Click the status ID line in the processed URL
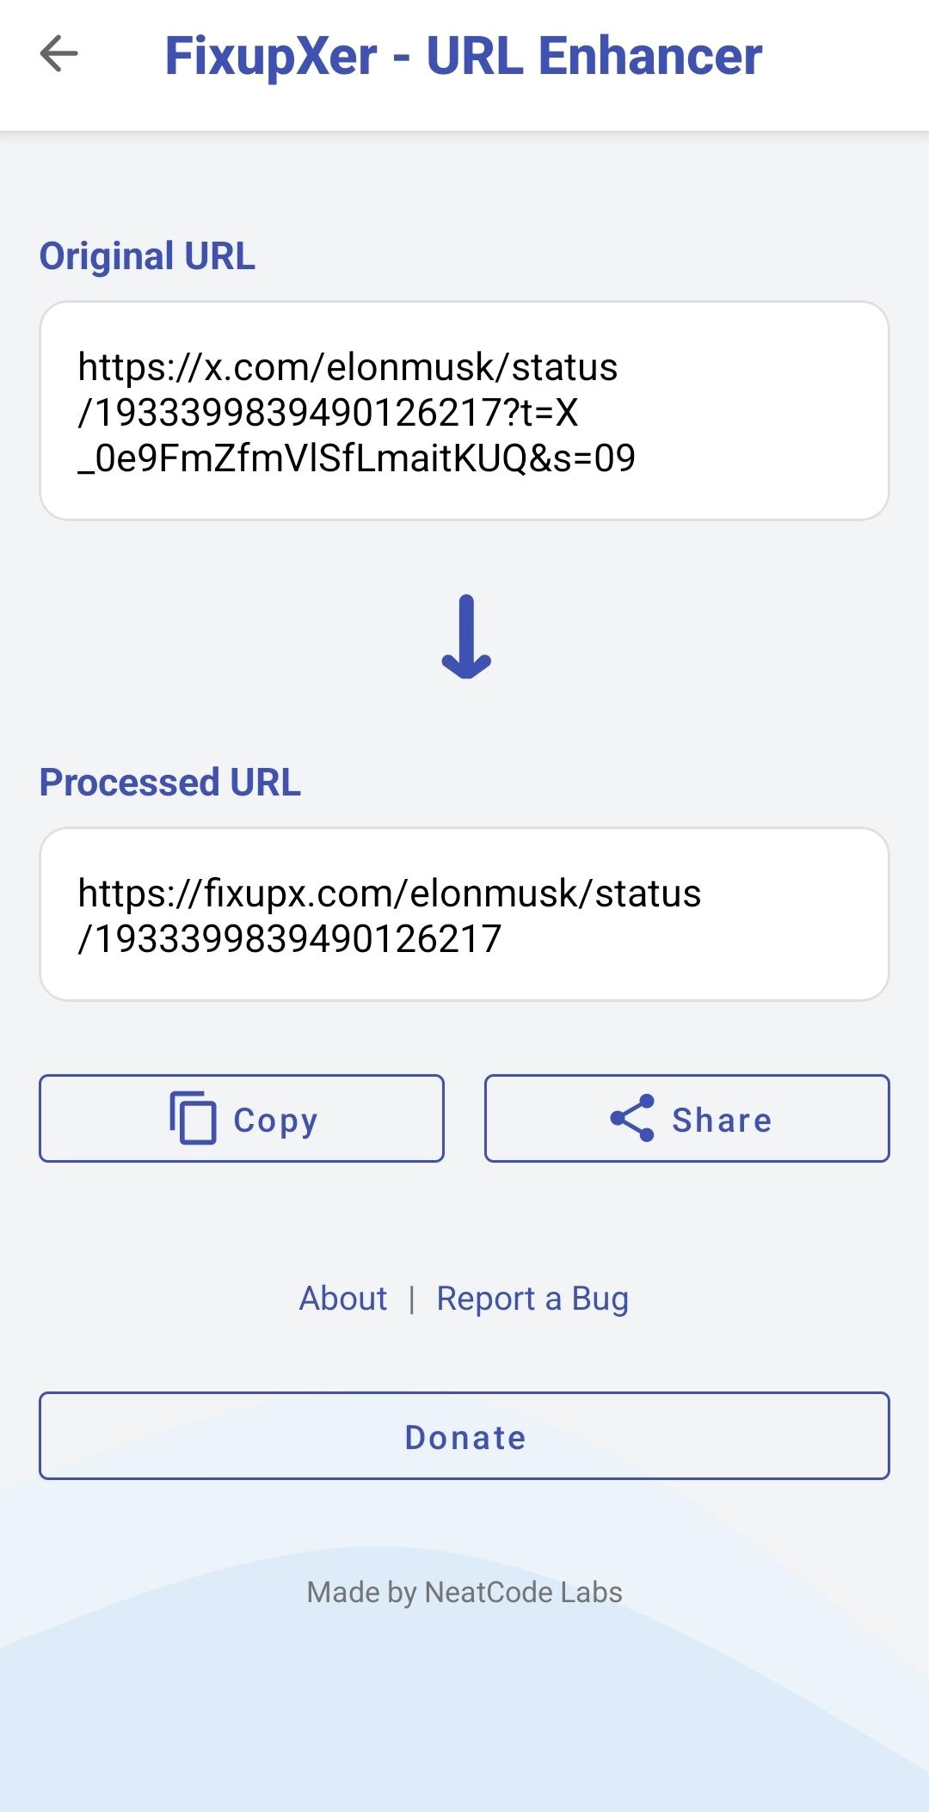This screenshot has height=1812, width=929. pyautogui.click(x=289, y=938)
